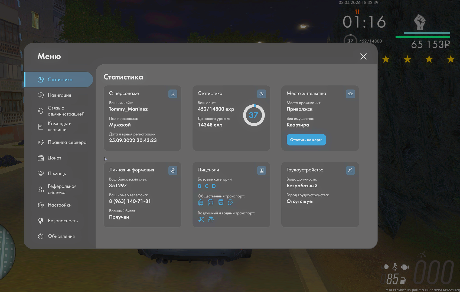This screenshot has height=292, width=460.
Task: Click the house icon in Место жительства card
Action: point(350,94)
